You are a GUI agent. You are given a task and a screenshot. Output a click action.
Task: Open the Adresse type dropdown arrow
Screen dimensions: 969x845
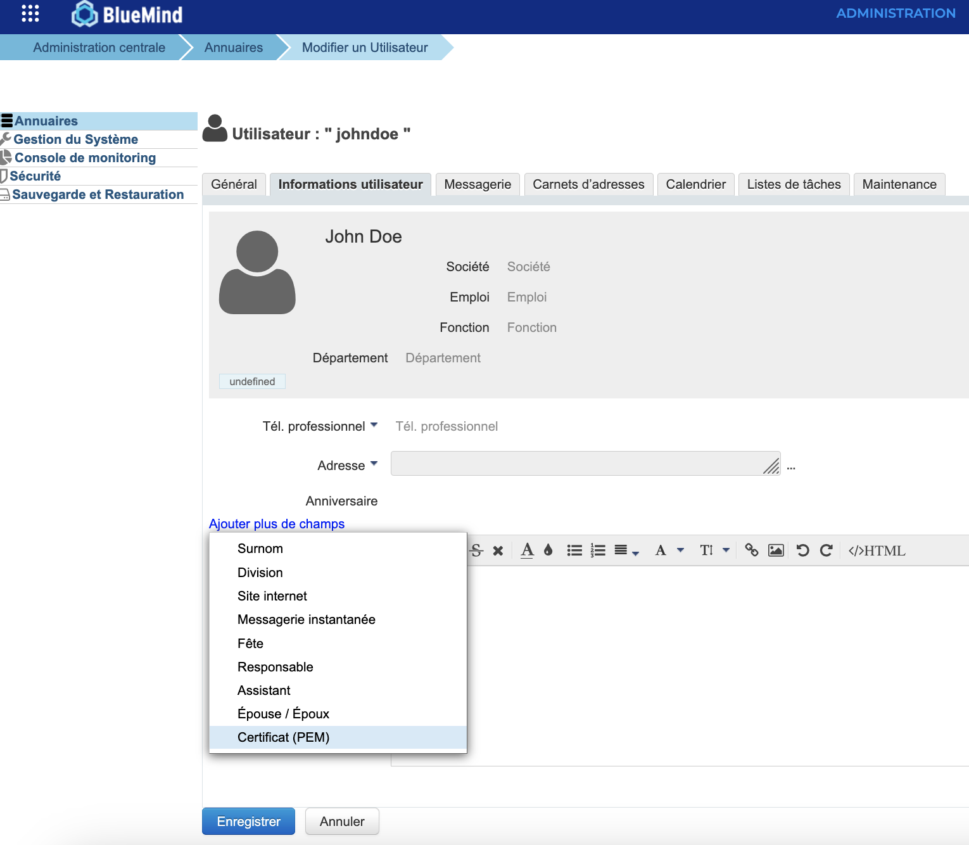coord(374,464)
